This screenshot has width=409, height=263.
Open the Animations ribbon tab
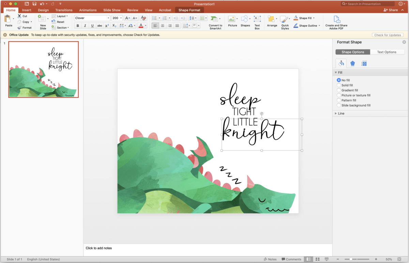coord(88,10)
